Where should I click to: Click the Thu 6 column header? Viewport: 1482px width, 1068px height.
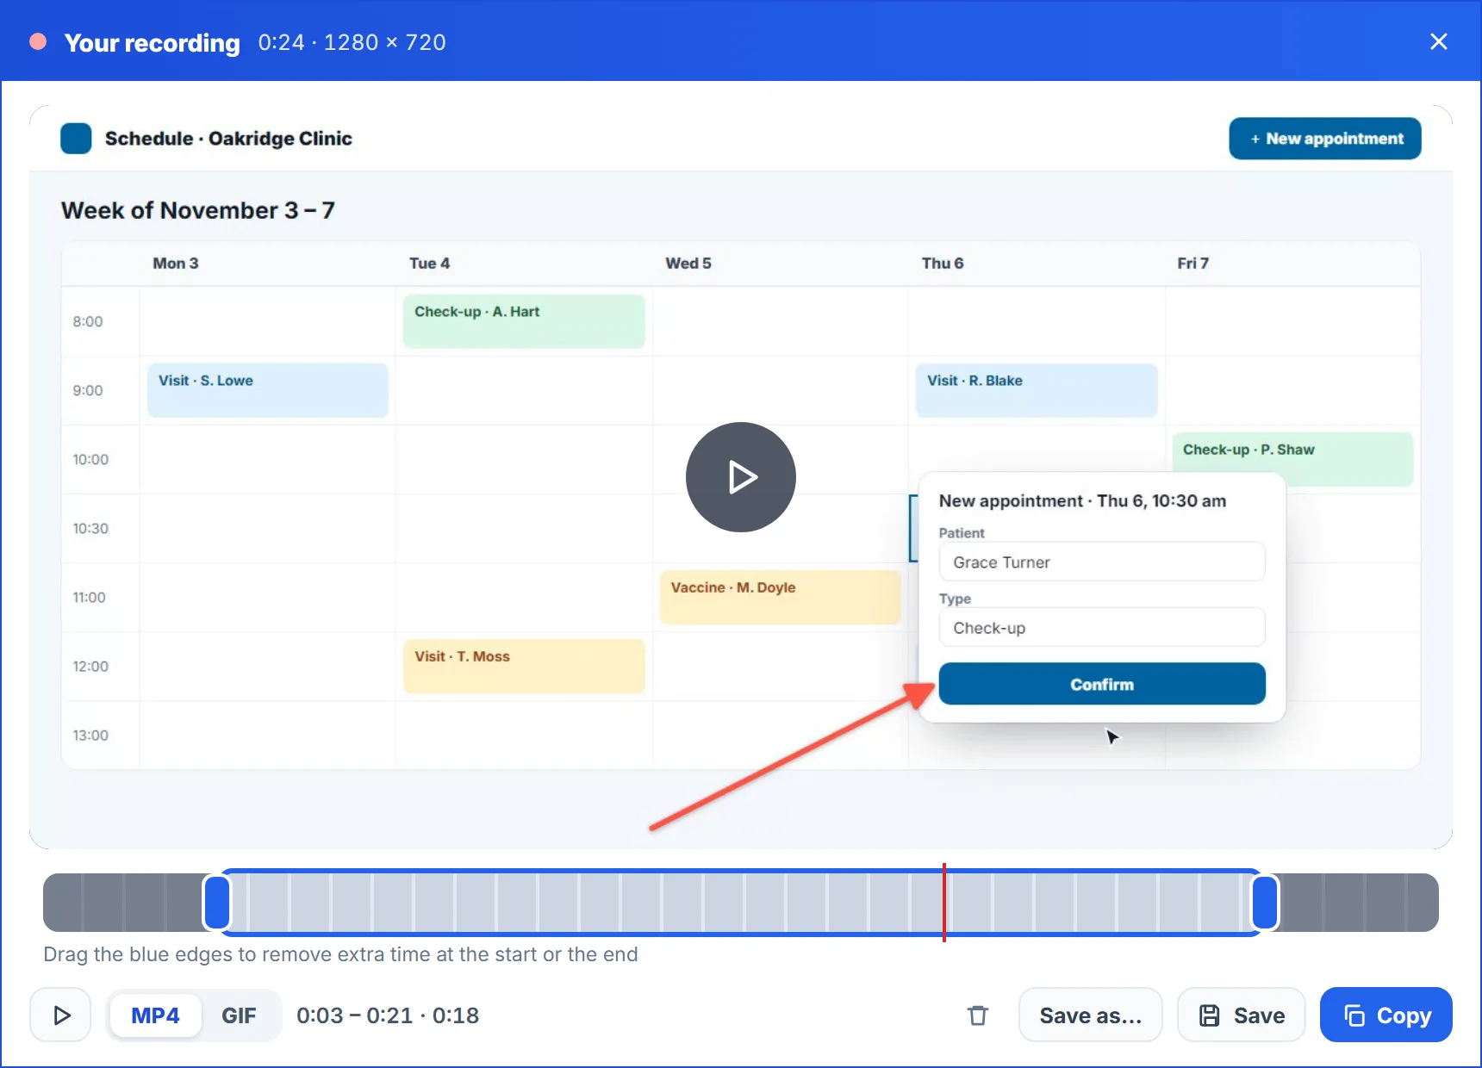(x=942, y=264)
